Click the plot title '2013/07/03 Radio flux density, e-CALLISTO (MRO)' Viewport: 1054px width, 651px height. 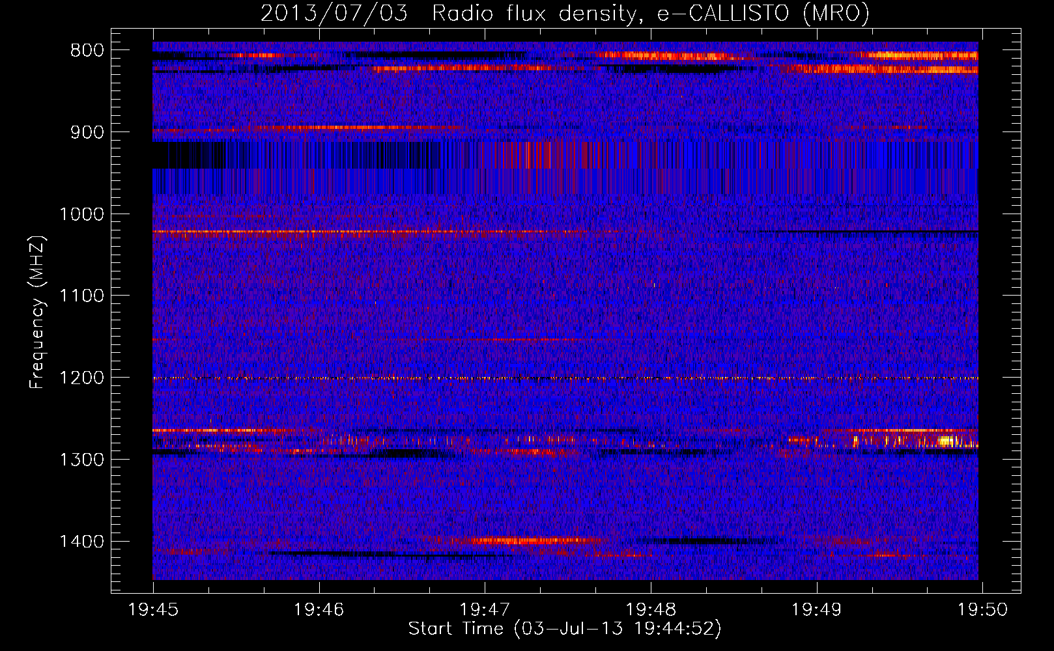pyautogui.click(x=565, y=14)
